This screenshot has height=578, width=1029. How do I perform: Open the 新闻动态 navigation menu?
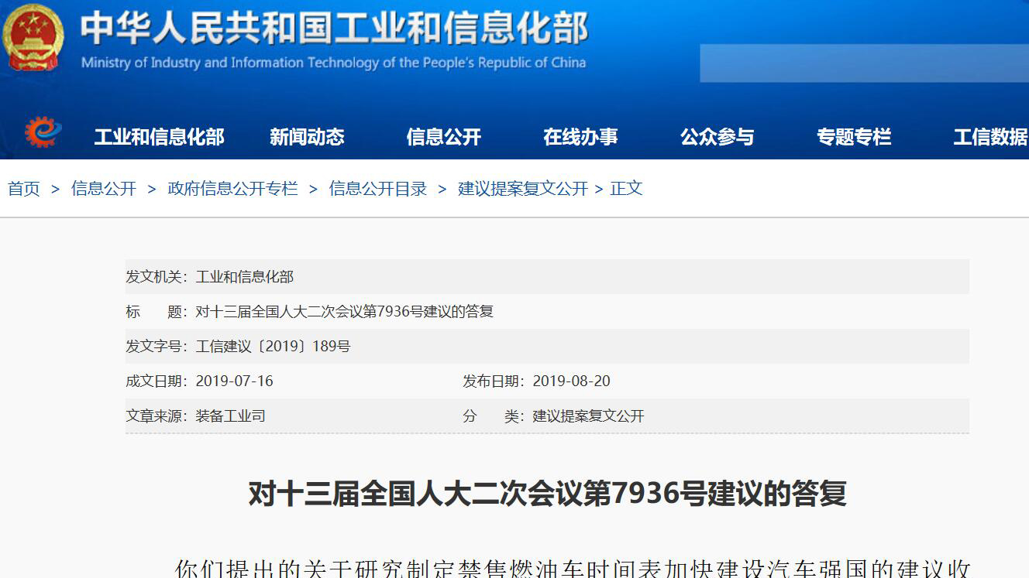(x=308, y=135)
